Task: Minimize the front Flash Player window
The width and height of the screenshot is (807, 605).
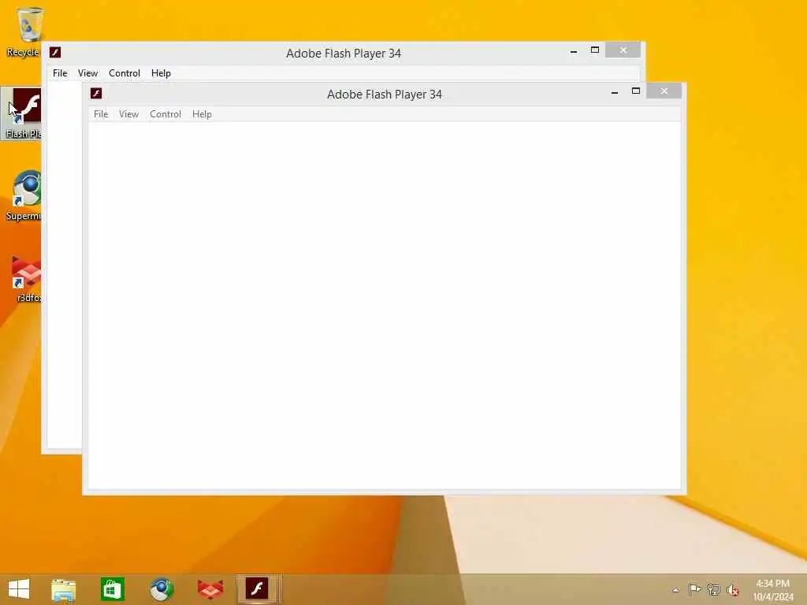Action: (615, 92)
